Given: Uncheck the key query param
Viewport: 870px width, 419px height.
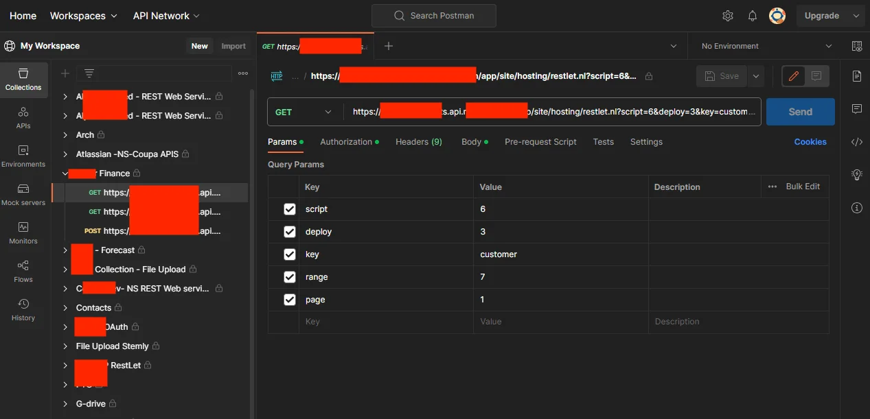Looking at the screenshot, I should coord(290,254).
